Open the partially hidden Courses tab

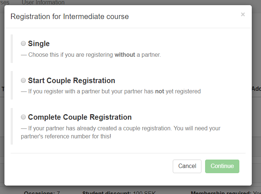click(4, 3)
